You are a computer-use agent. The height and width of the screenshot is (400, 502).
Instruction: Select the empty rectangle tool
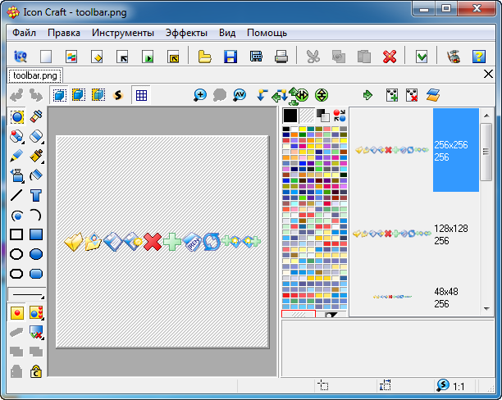(x=16, y=234)
